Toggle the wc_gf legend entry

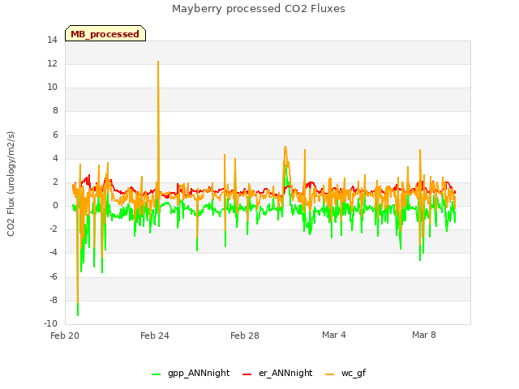click(345, 373)
